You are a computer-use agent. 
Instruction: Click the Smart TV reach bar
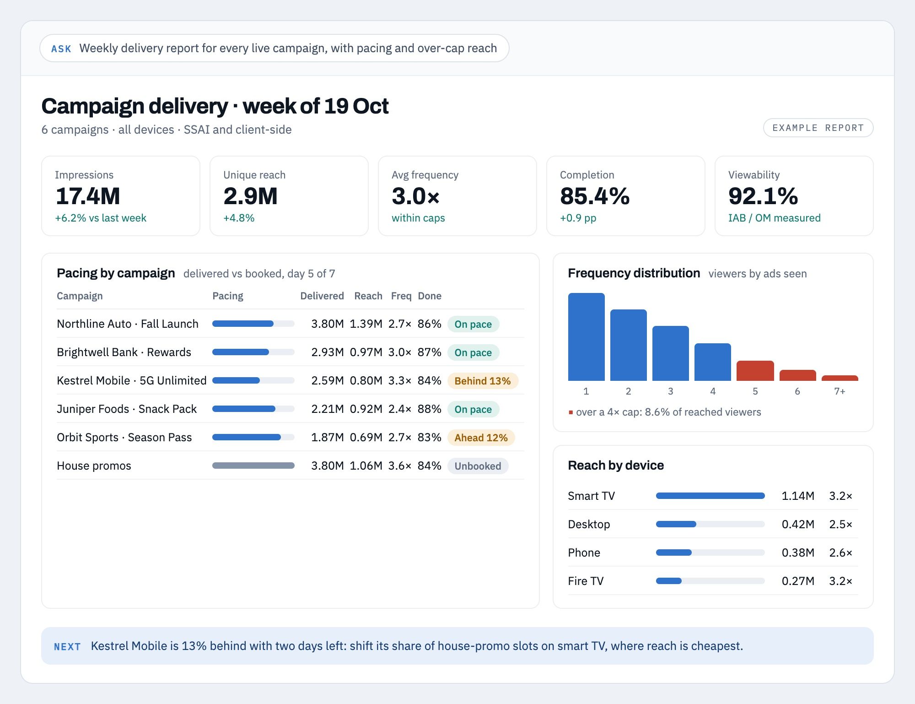710,496
